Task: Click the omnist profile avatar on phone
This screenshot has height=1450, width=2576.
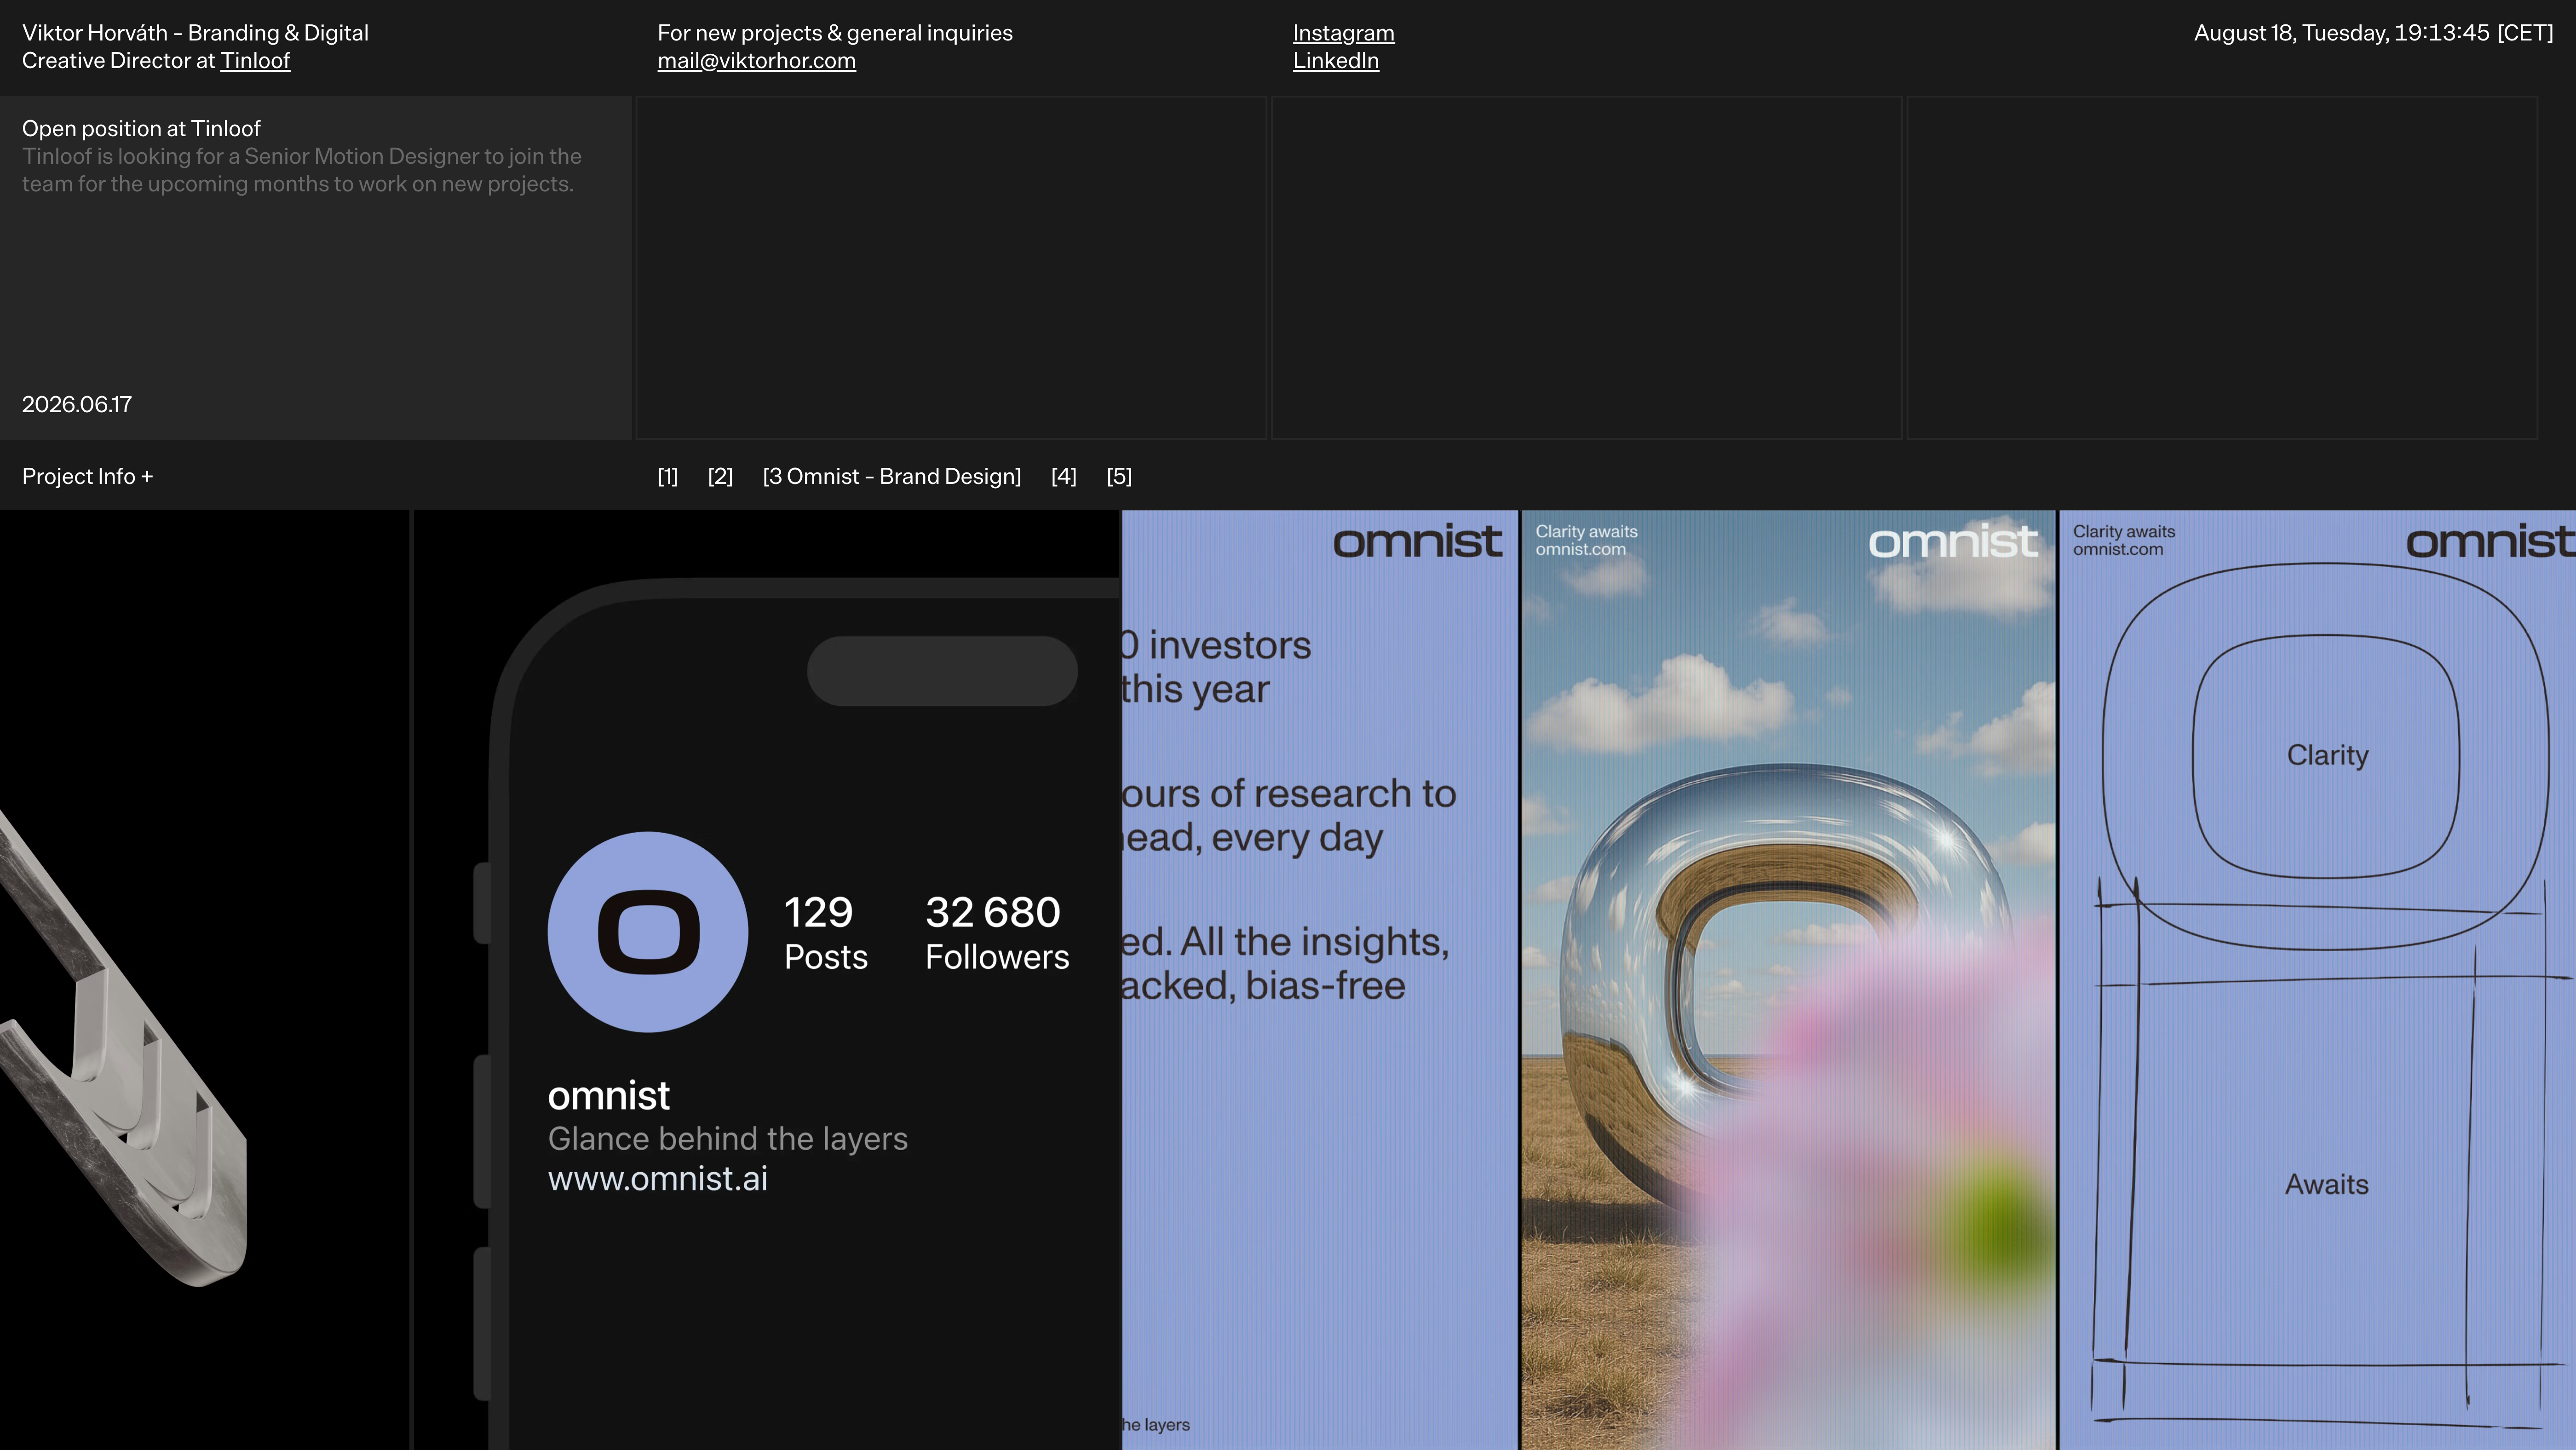Action: (648, 931)
